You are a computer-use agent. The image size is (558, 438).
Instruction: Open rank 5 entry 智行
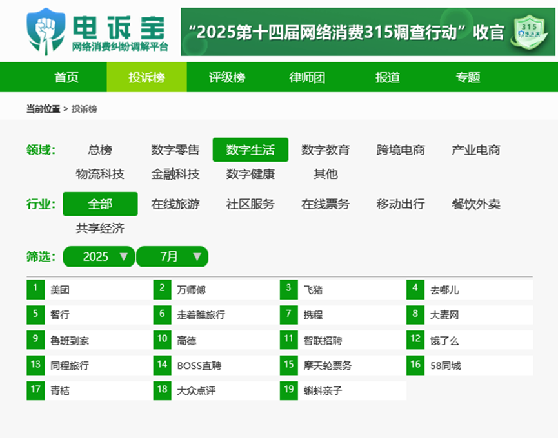(90, 315)
